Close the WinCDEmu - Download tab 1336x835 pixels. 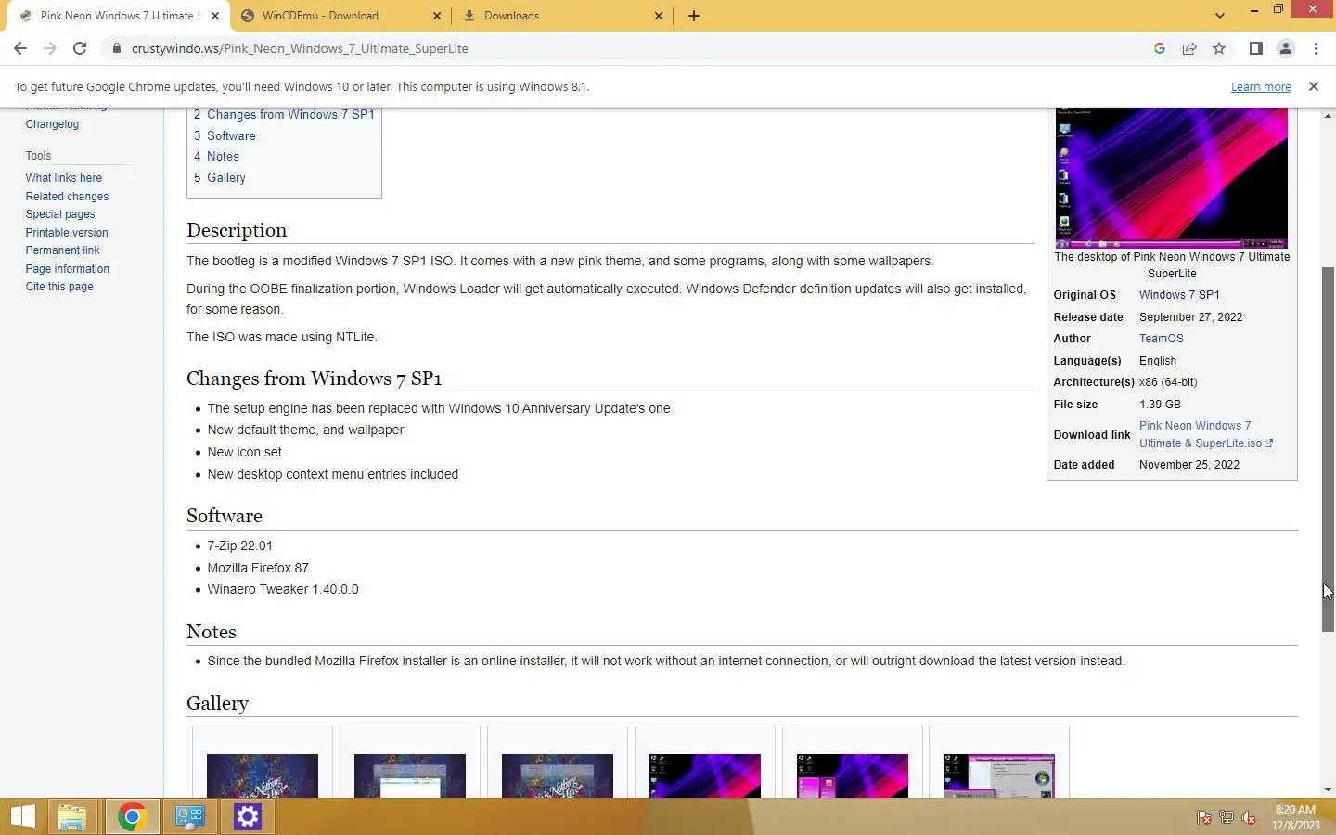tap(438, 16)
